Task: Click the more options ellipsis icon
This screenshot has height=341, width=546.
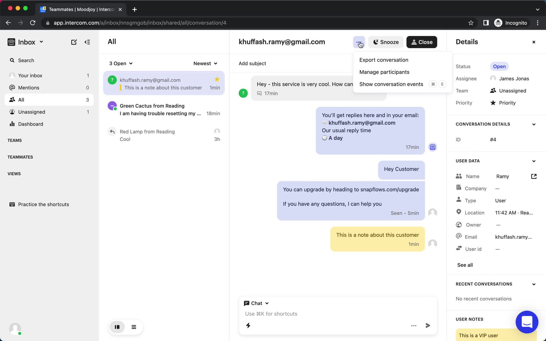Action: click(359, 42)
